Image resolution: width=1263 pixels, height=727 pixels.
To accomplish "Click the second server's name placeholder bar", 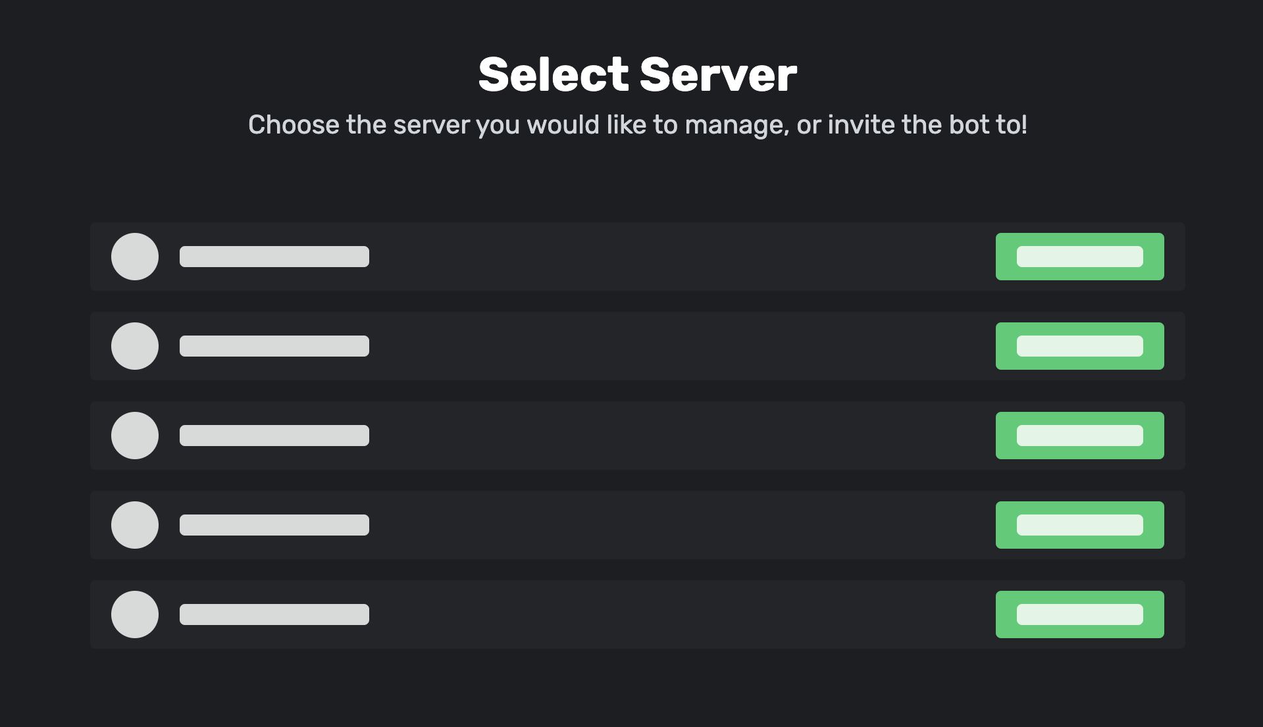I will [274, 346].
